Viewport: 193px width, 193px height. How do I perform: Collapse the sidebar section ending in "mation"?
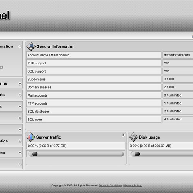coord(20,47)
